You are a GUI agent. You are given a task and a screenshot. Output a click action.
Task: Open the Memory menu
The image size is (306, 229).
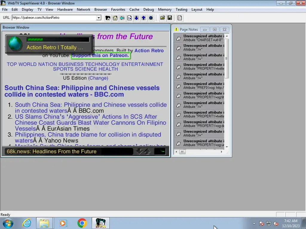[x=165, y=10]
